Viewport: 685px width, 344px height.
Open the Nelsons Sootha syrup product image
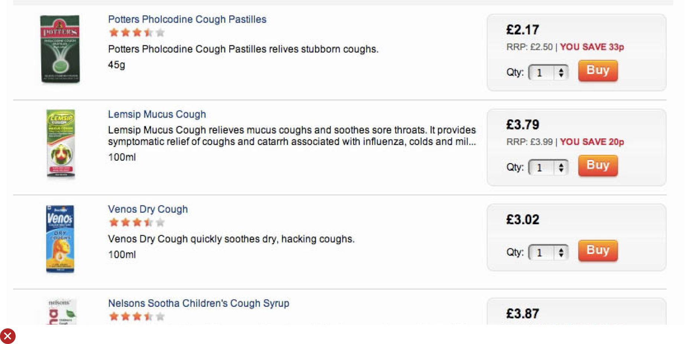pos(62,312)
